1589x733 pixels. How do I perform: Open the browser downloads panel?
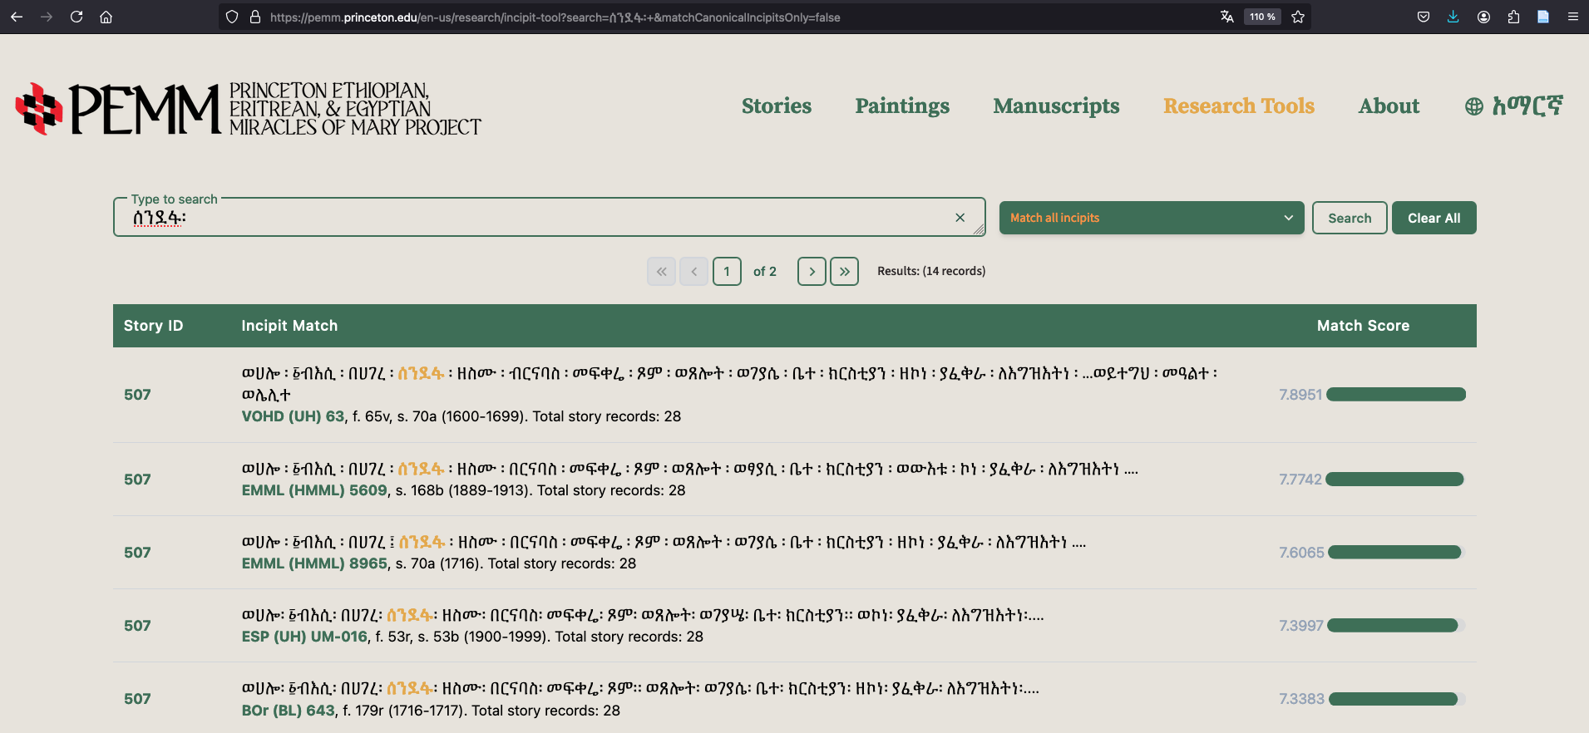(1453, 17)
